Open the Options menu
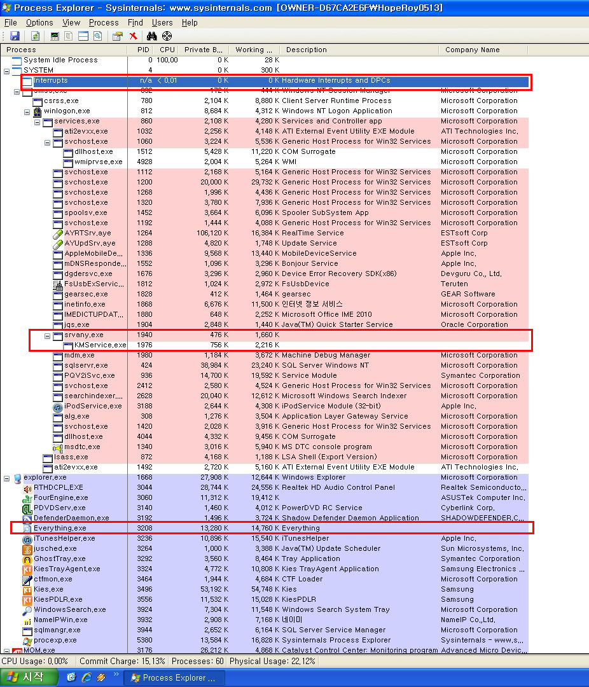This screenshot has width=589, height=687. [x=39, y=22]
